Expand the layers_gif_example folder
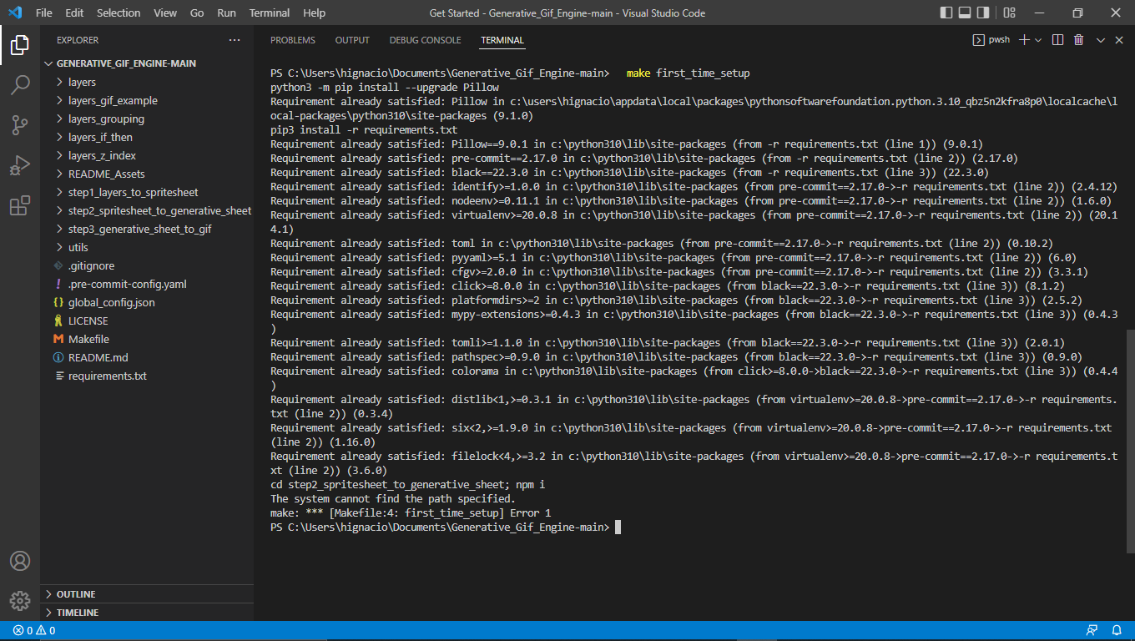The image size is (1135, 641). point(147,100)
